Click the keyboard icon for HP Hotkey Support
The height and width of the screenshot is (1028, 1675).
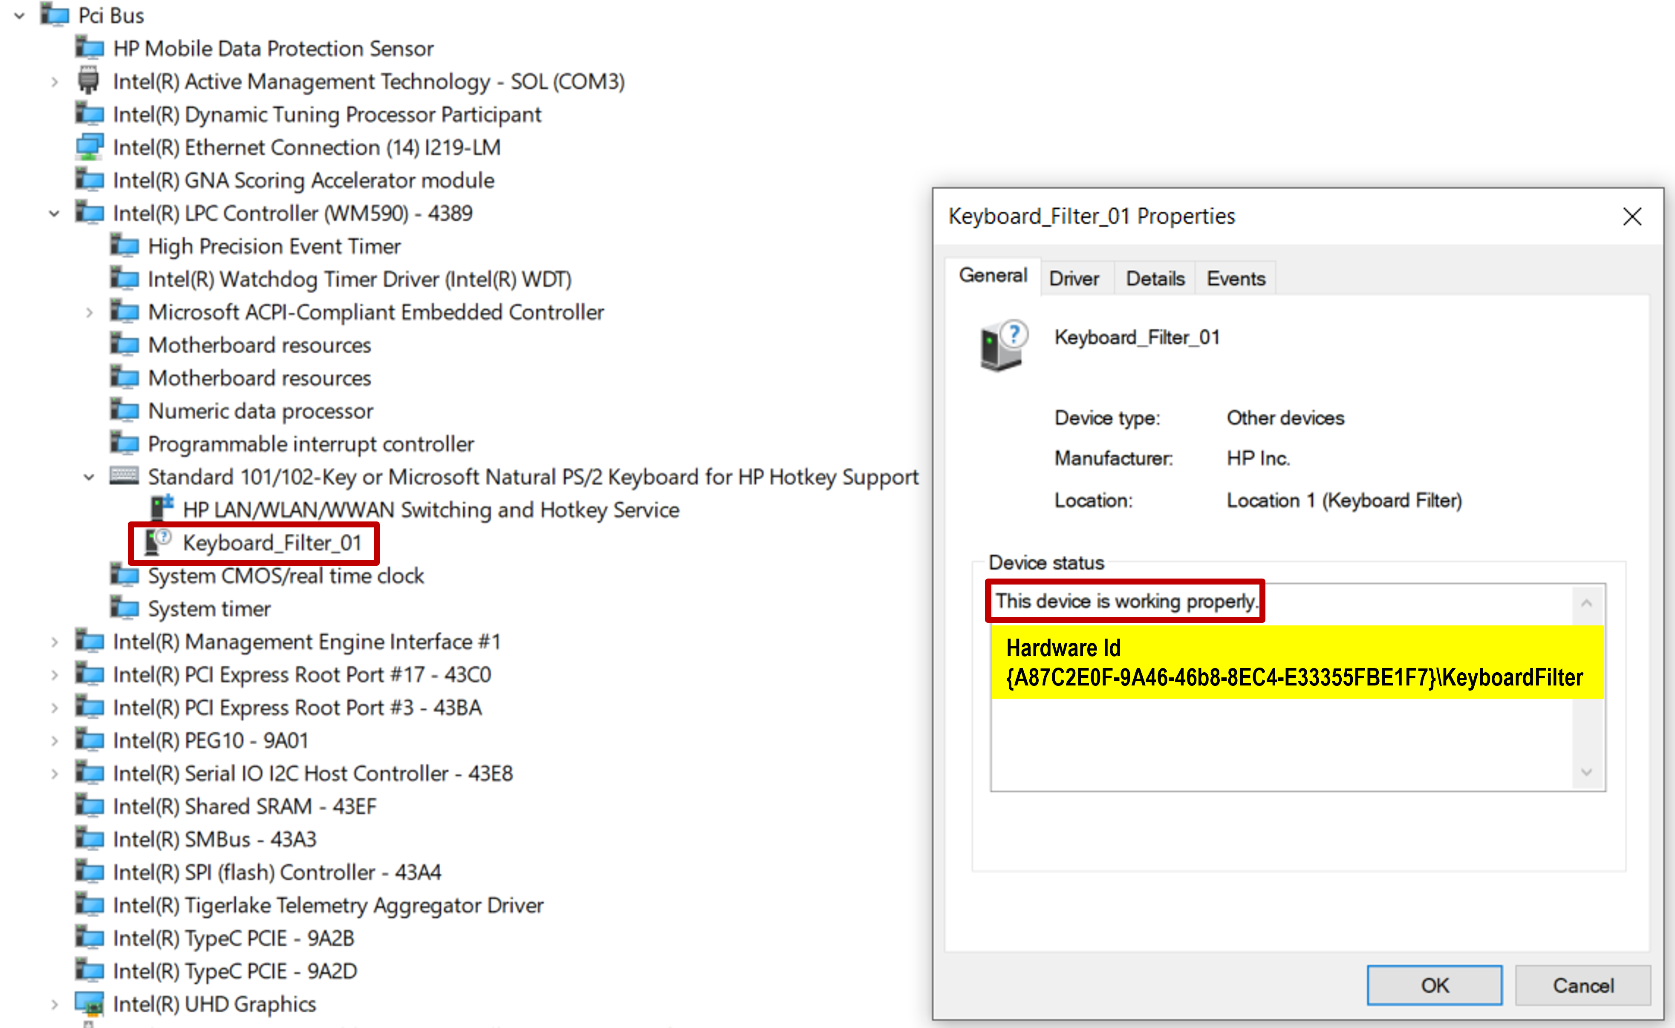click(124, 476)
